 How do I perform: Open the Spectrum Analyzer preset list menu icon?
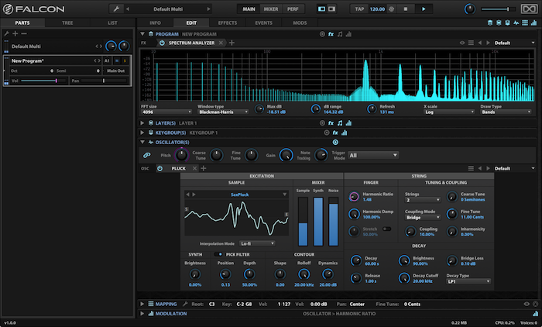click(x=471, y=43)
